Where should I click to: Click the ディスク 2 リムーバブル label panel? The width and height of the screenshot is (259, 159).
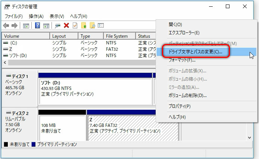pyautogui.click(x=20, y=124)
